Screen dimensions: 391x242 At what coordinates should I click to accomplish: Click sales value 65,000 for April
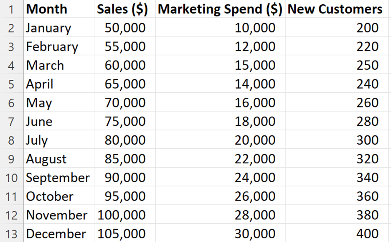pos(125,83)
